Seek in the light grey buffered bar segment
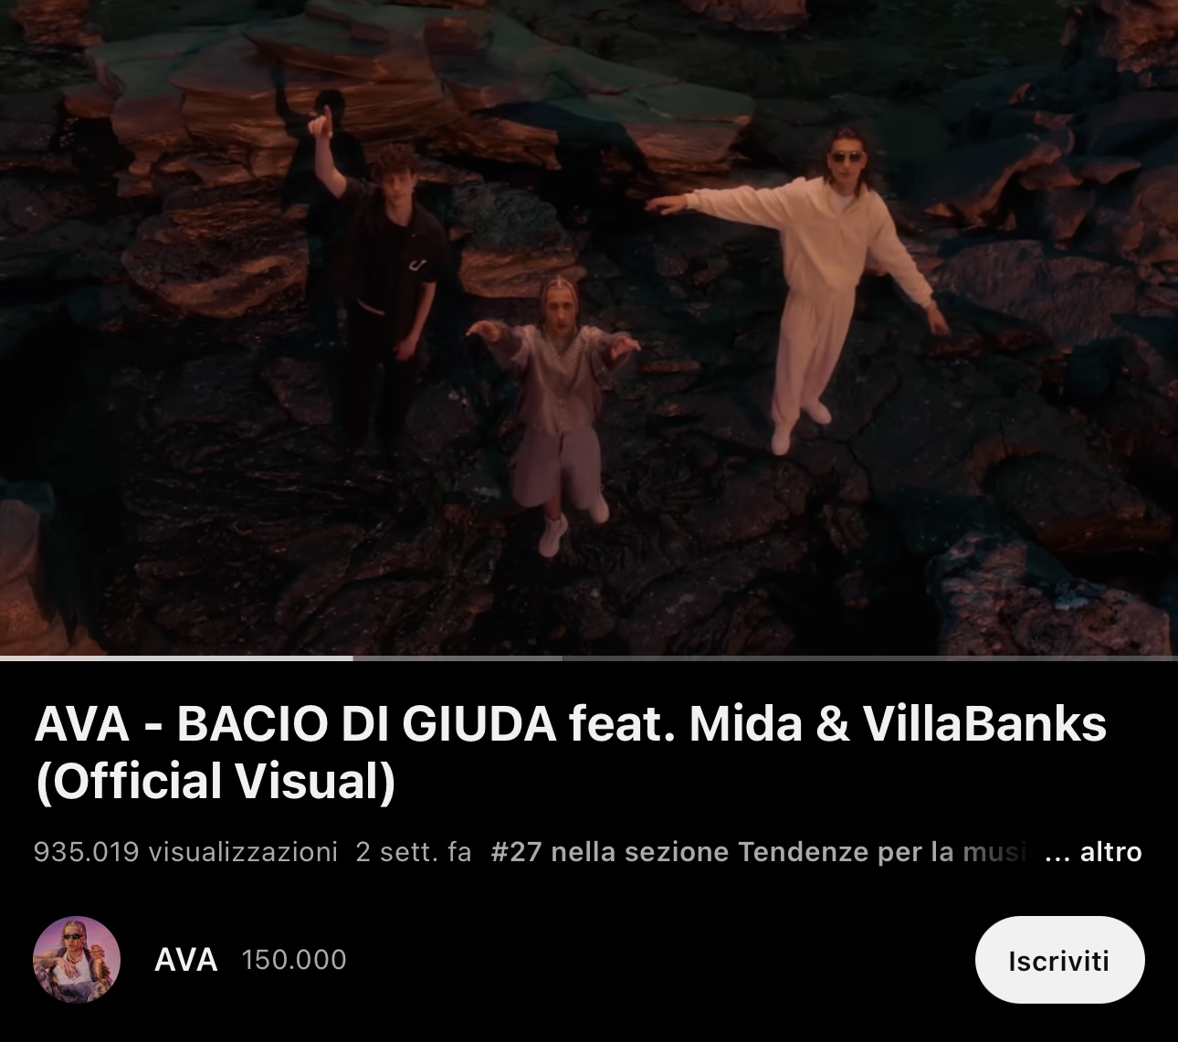The image size is (1178, 1042). pos(457,658)
